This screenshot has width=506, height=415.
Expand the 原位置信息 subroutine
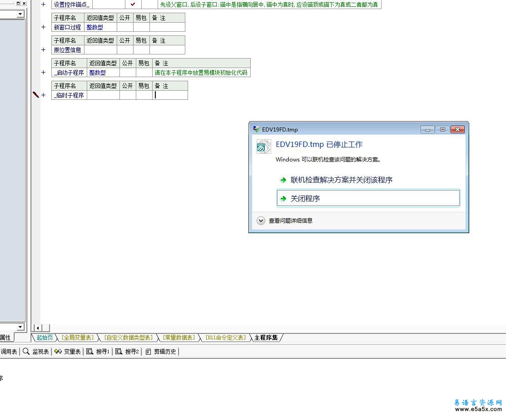click(x=44, y=49)
